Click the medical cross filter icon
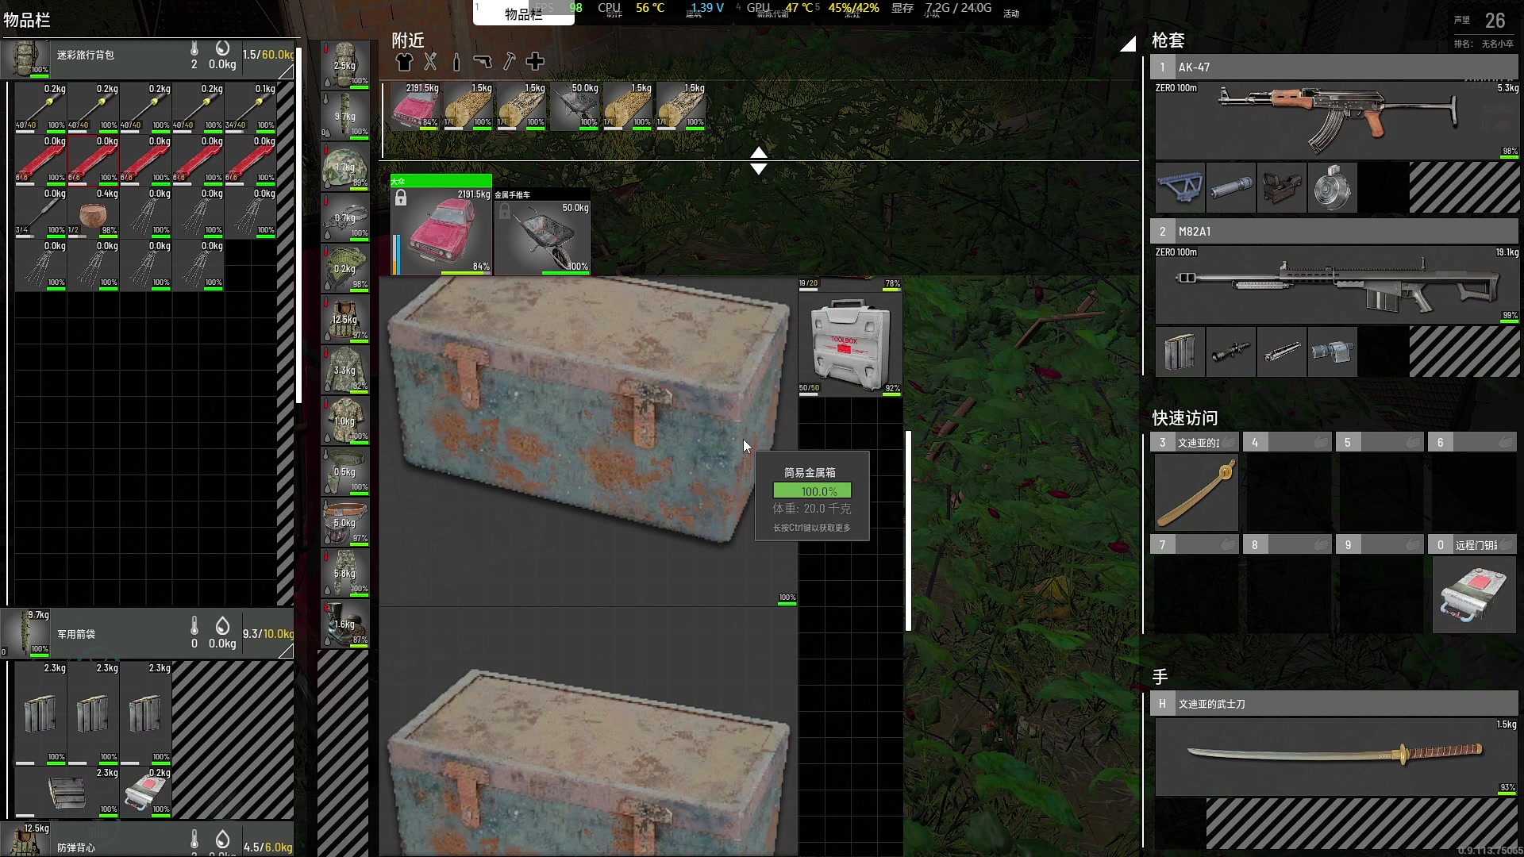 [x=535, y=61]
